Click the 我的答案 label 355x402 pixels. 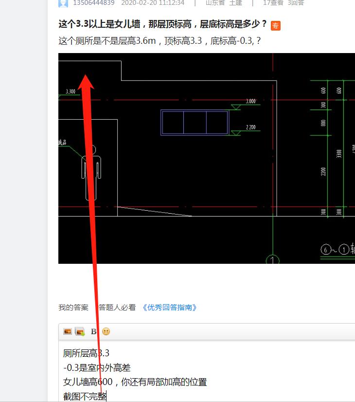[73, 308]
